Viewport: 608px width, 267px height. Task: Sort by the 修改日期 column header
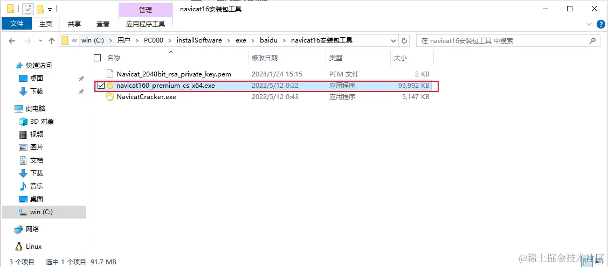[x=265, y=58]
